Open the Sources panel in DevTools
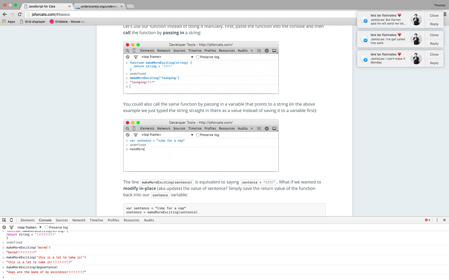Viewport: 449px width, 280px height. pyautogui.click(x=62, y=220)
